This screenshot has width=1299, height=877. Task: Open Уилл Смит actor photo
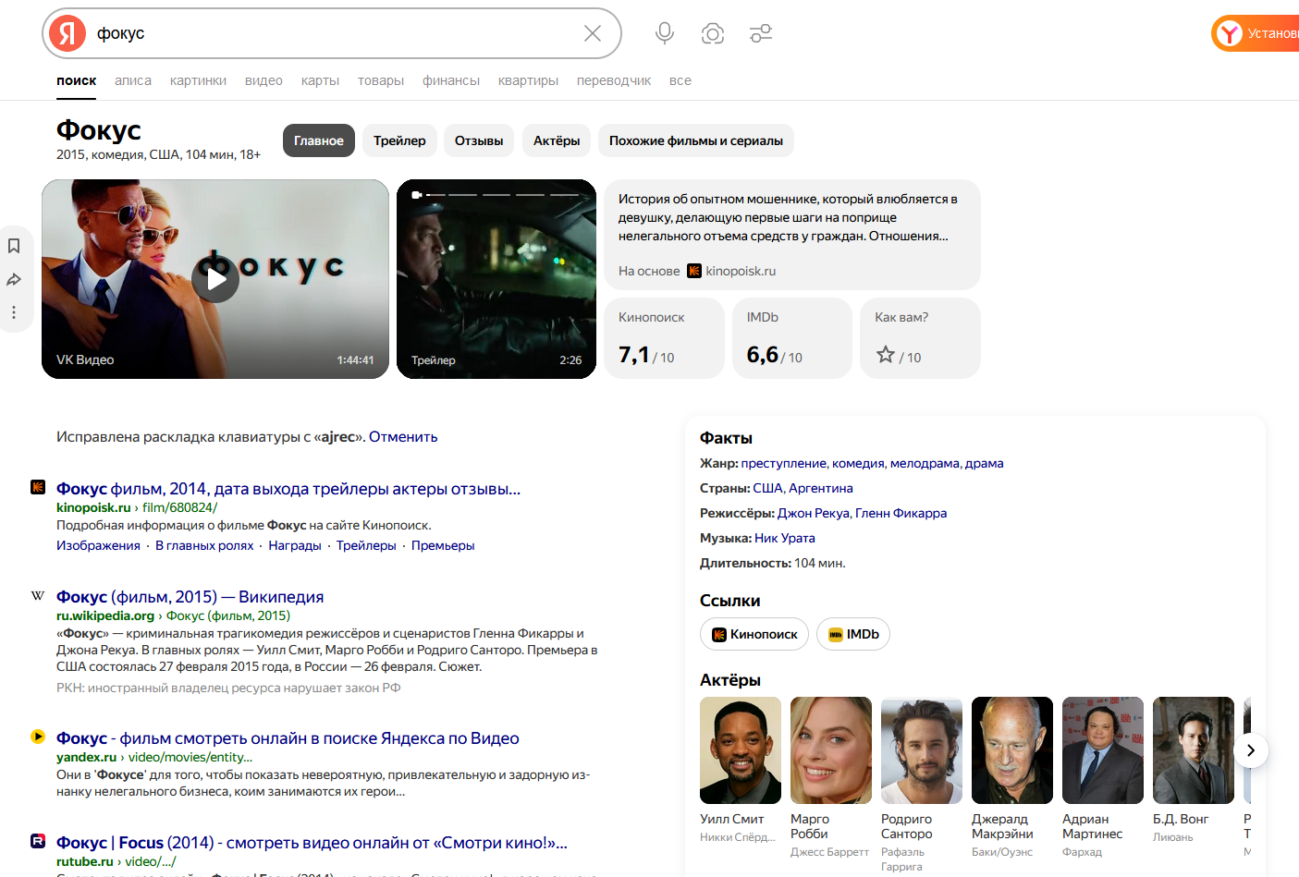point(741,750)
